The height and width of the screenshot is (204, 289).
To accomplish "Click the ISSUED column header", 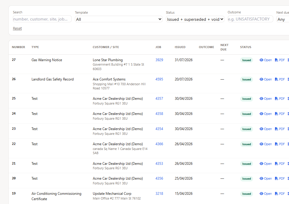I will click(180, 47).
